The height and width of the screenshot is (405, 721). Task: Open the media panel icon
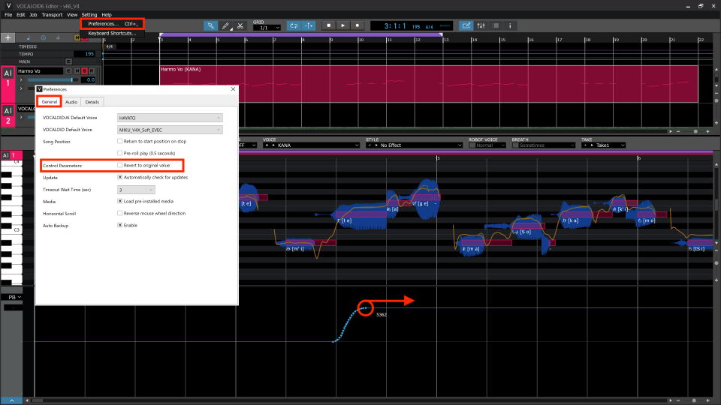pos(496,25)
